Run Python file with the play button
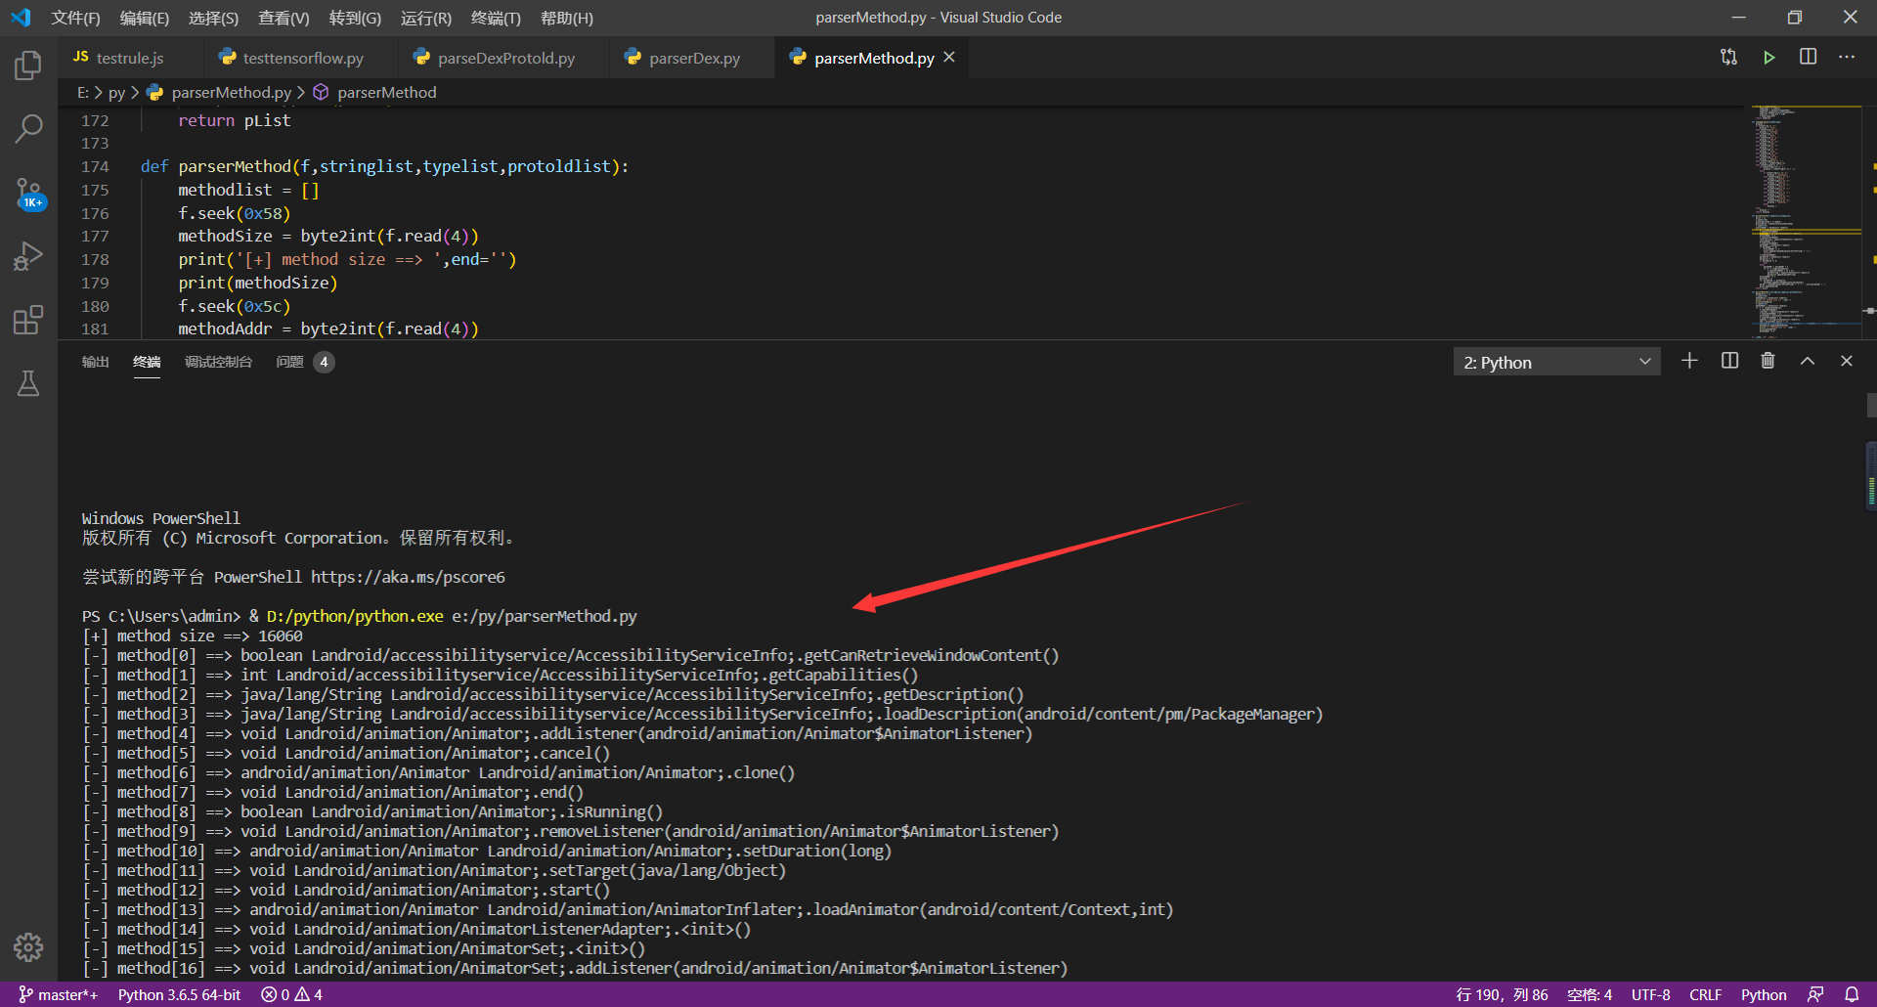The width and height of the screenshot is (1877, 1007). 1768,58
